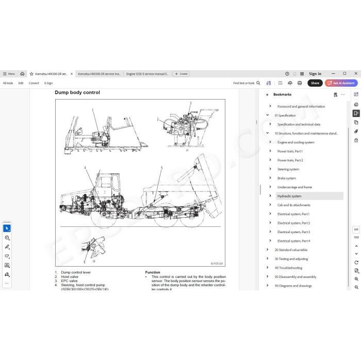The width and height of the screenshot is (361, 361).
Task: Open the page thumbnails panel icon
Action: (x=356, y=122)
